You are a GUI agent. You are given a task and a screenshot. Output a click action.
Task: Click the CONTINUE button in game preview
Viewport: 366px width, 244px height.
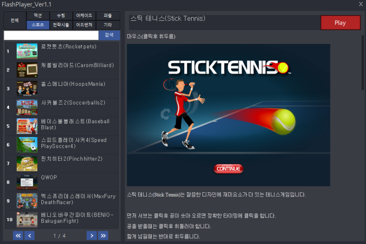tap(228, 169)
